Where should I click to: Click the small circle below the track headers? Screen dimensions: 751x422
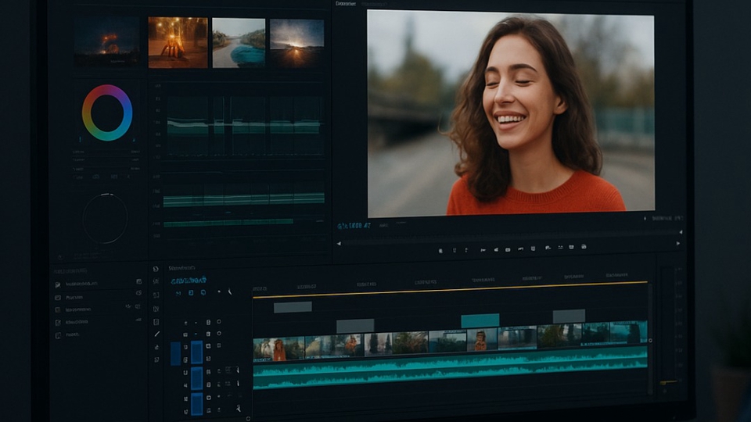248,419
